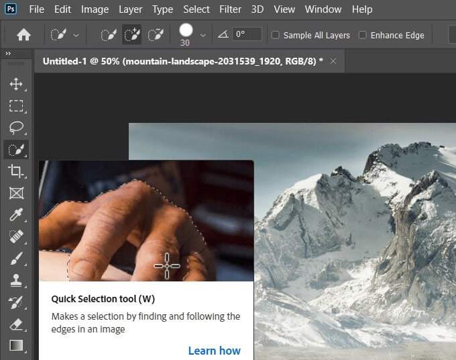Click the Learn how link in tooltip

tap(215, 351)
